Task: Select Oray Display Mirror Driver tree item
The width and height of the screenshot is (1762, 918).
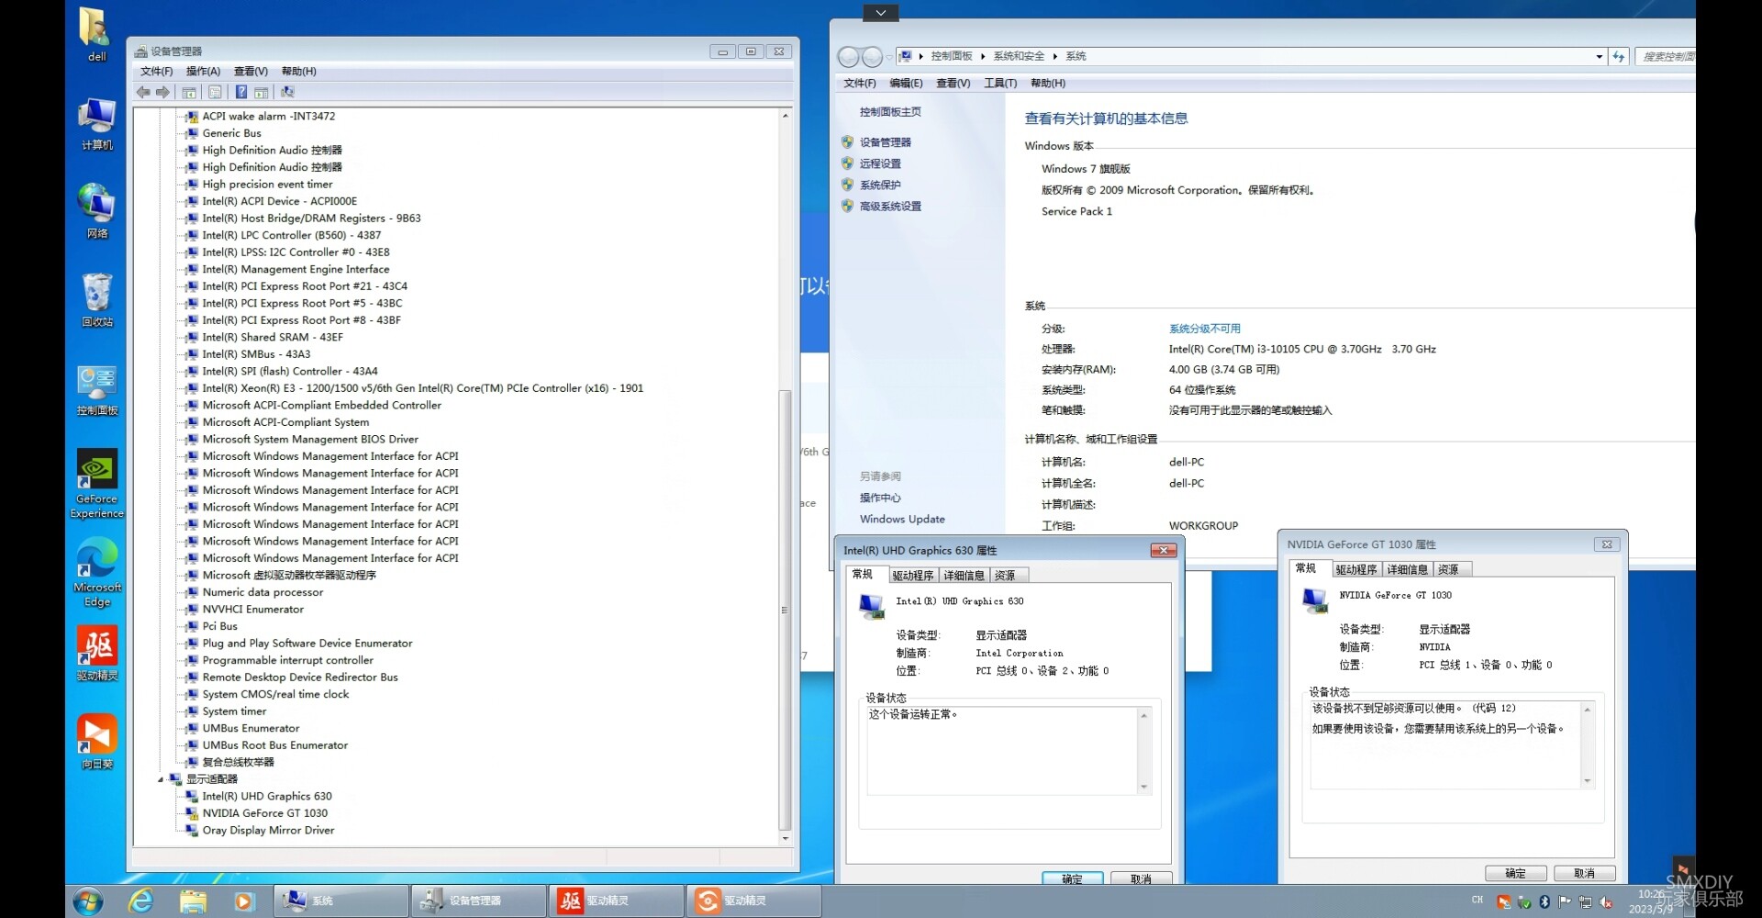Action: (268, 831)
